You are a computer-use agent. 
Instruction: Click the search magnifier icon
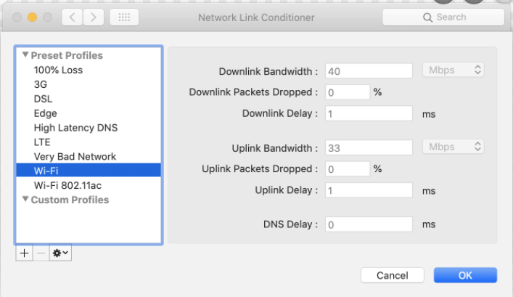tap(427, 17)
